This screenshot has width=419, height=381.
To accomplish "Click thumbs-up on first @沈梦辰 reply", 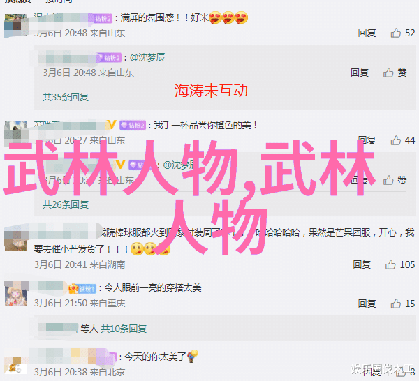I will pos(388,73).
